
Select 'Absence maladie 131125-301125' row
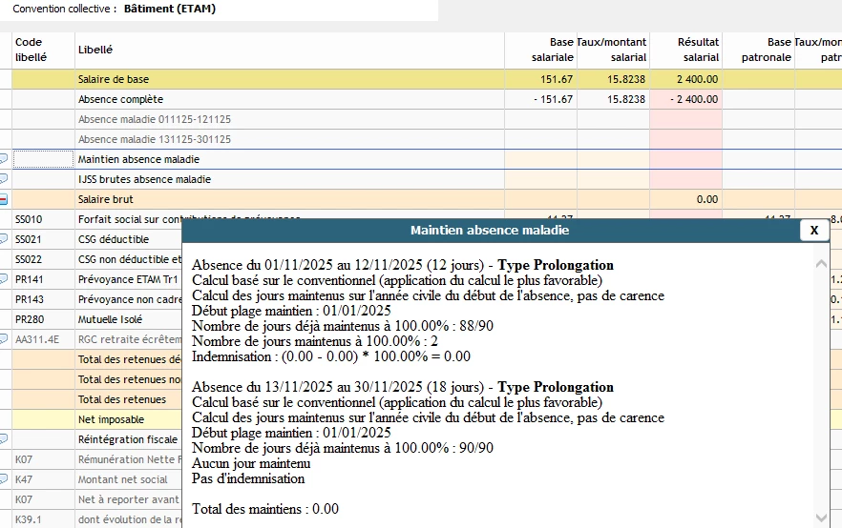point(154,139)
